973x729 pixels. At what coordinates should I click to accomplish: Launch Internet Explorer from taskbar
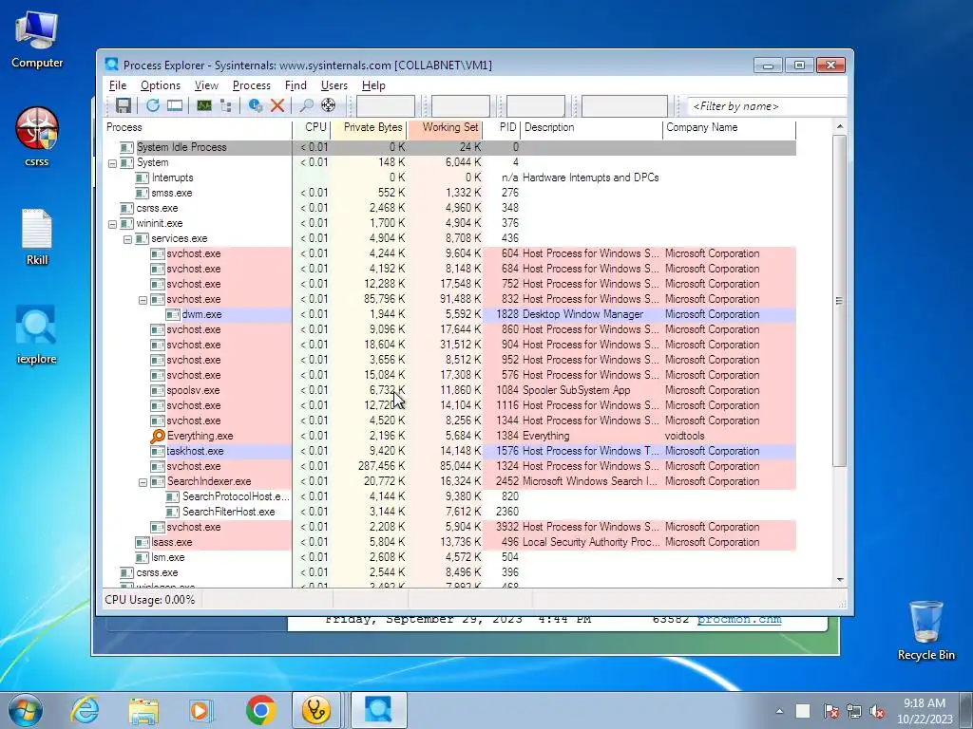pos(85,710)
